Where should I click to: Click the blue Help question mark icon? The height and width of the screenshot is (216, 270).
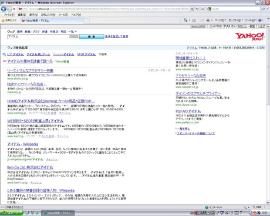(260, 21)
